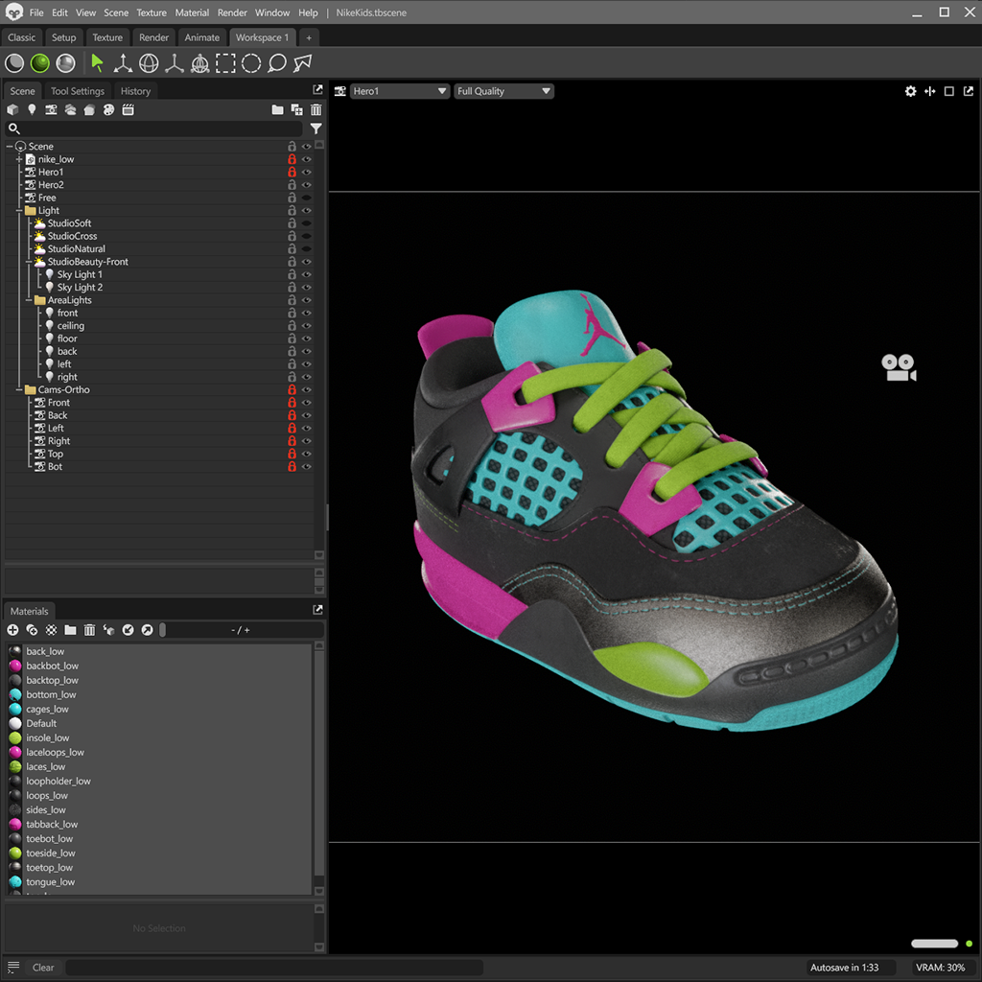The image size is (982, 982).
Task: Open the File menu
Action: point(36,12)
